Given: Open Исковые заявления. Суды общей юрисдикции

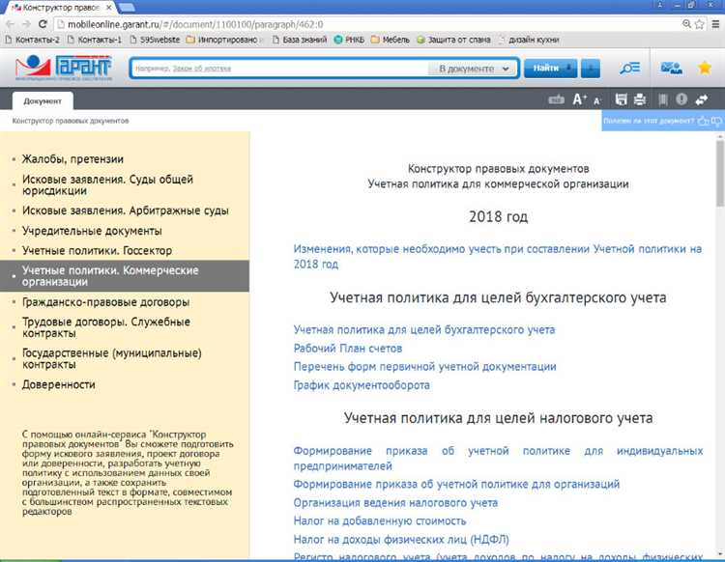Looking at the screenshot, I should pos(107,184).
